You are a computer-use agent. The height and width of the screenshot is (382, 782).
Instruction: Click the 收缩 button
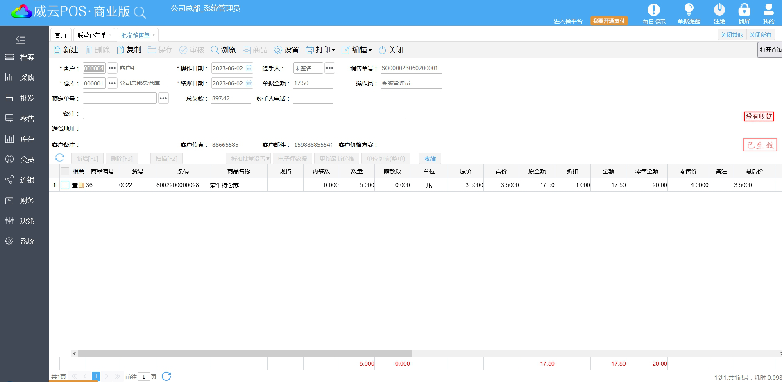[430, 159]
